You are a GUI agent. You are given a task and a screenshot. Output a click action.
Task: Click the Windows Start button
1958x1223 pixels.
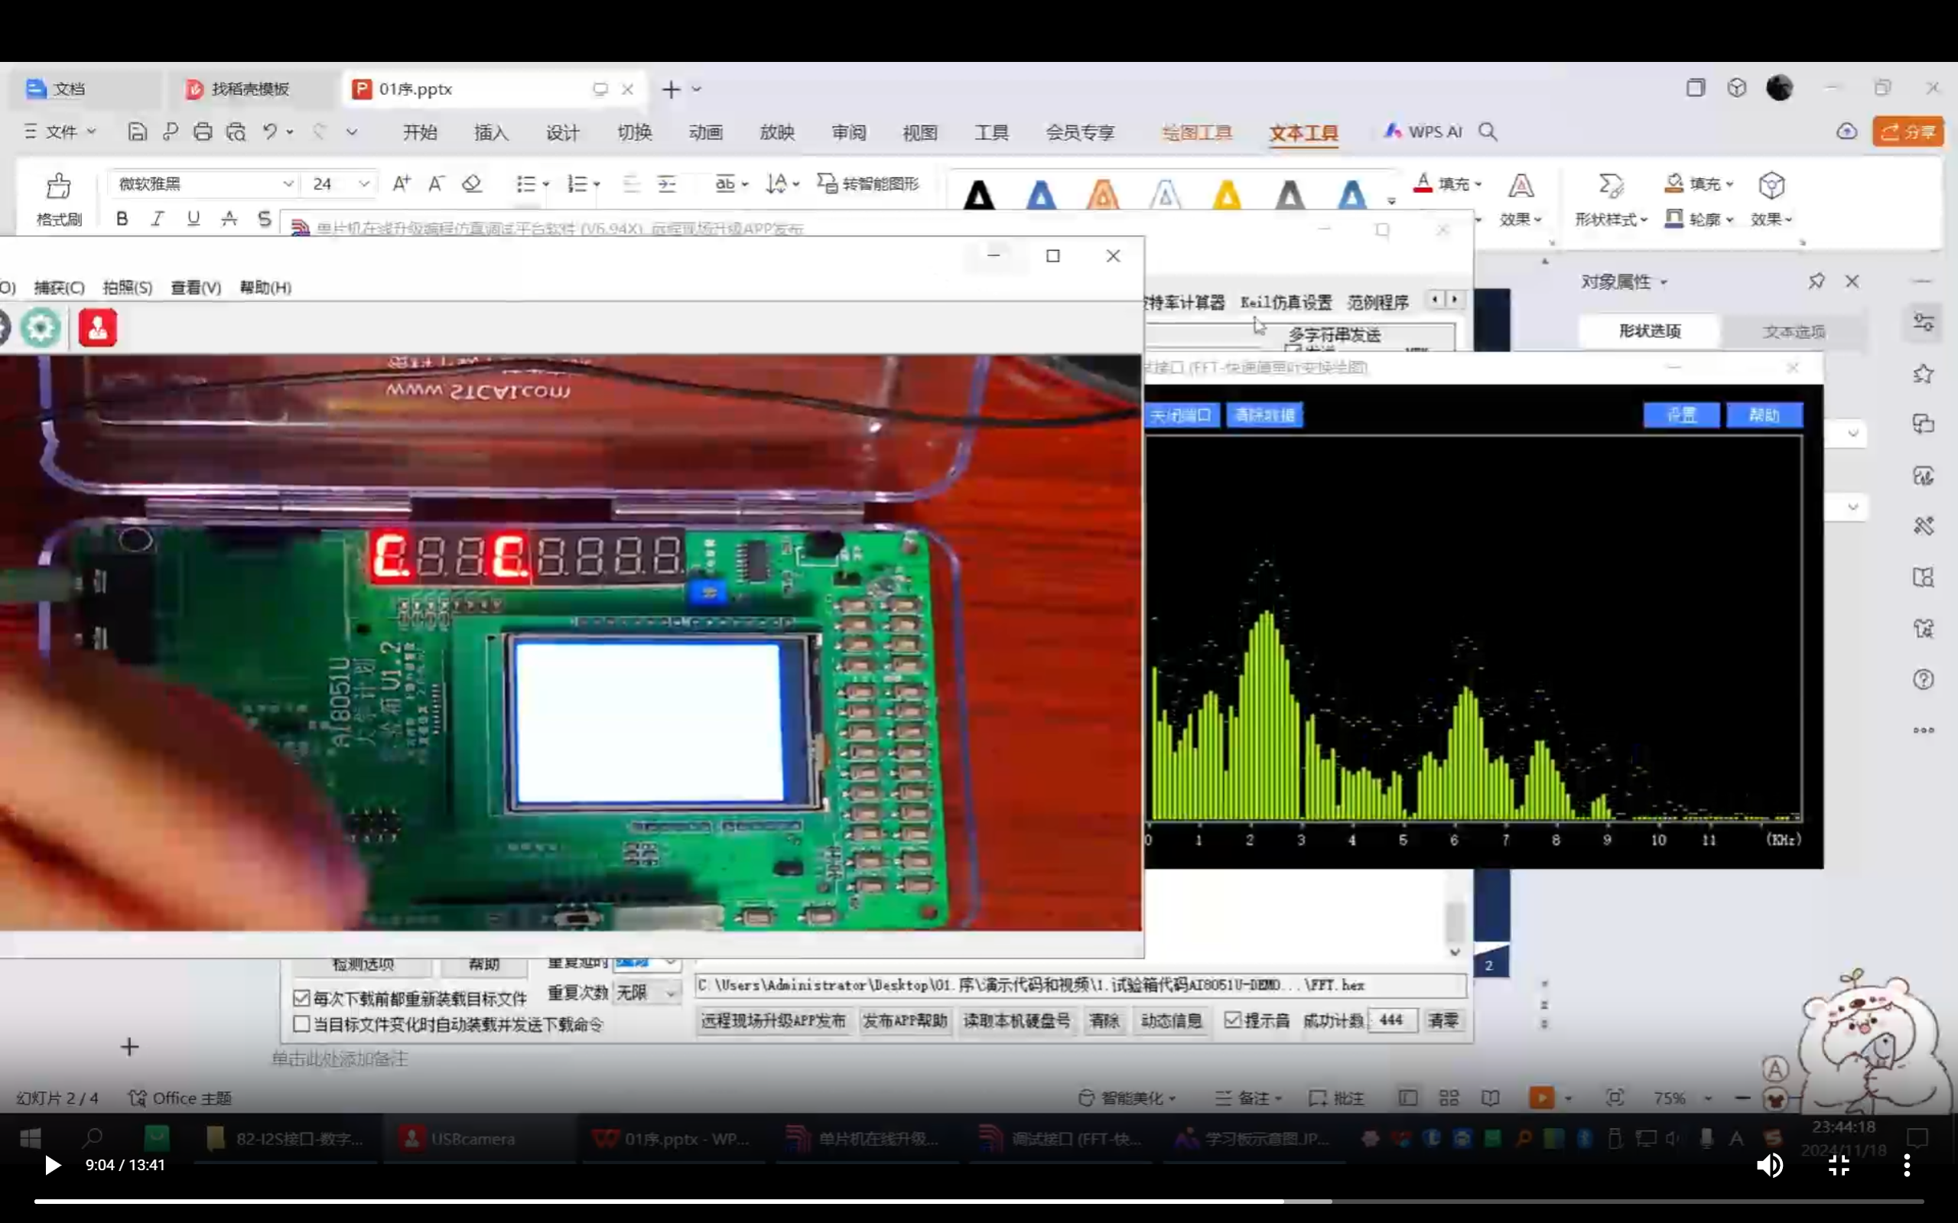pyautogui.click(x=30, y=1138)
